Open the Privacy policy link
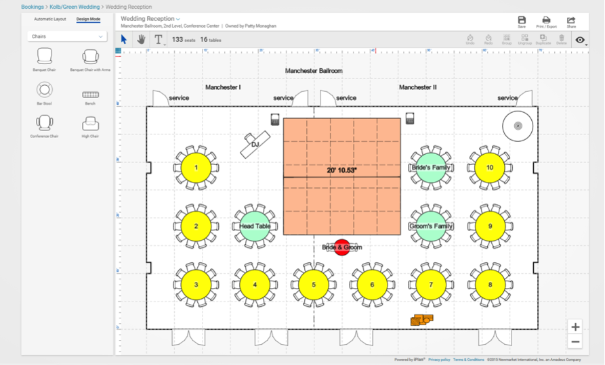Image resolution: width=605 pixels, height=365 pixels. point(439,360)
